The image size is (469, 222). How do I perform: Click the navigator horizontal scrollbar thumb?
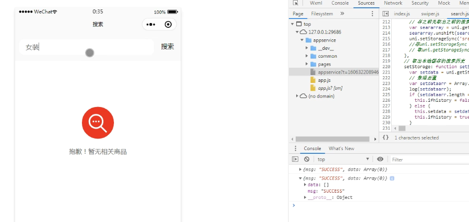[x=332, y=139]
